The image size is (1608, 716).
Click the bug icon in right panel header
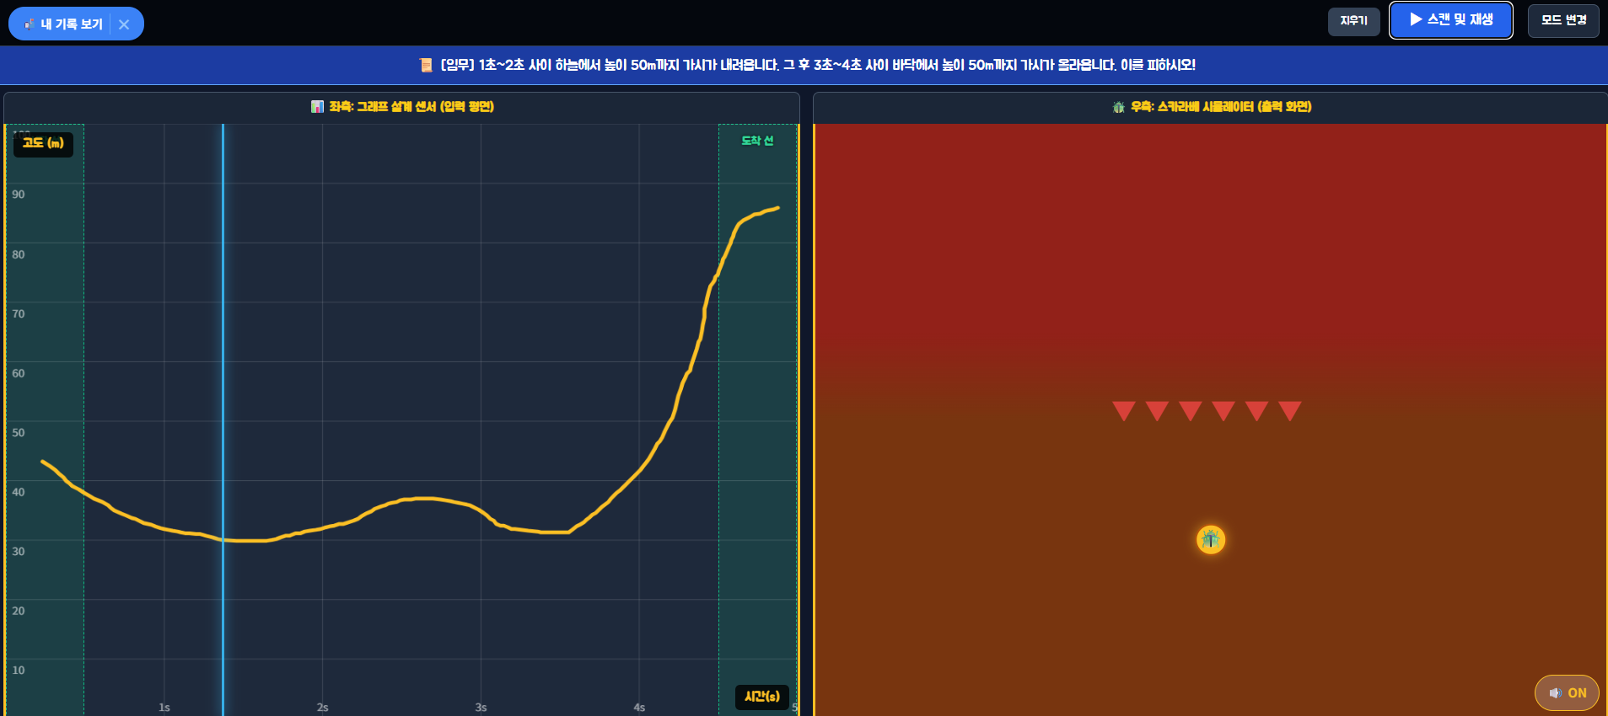coord(1119,107)
